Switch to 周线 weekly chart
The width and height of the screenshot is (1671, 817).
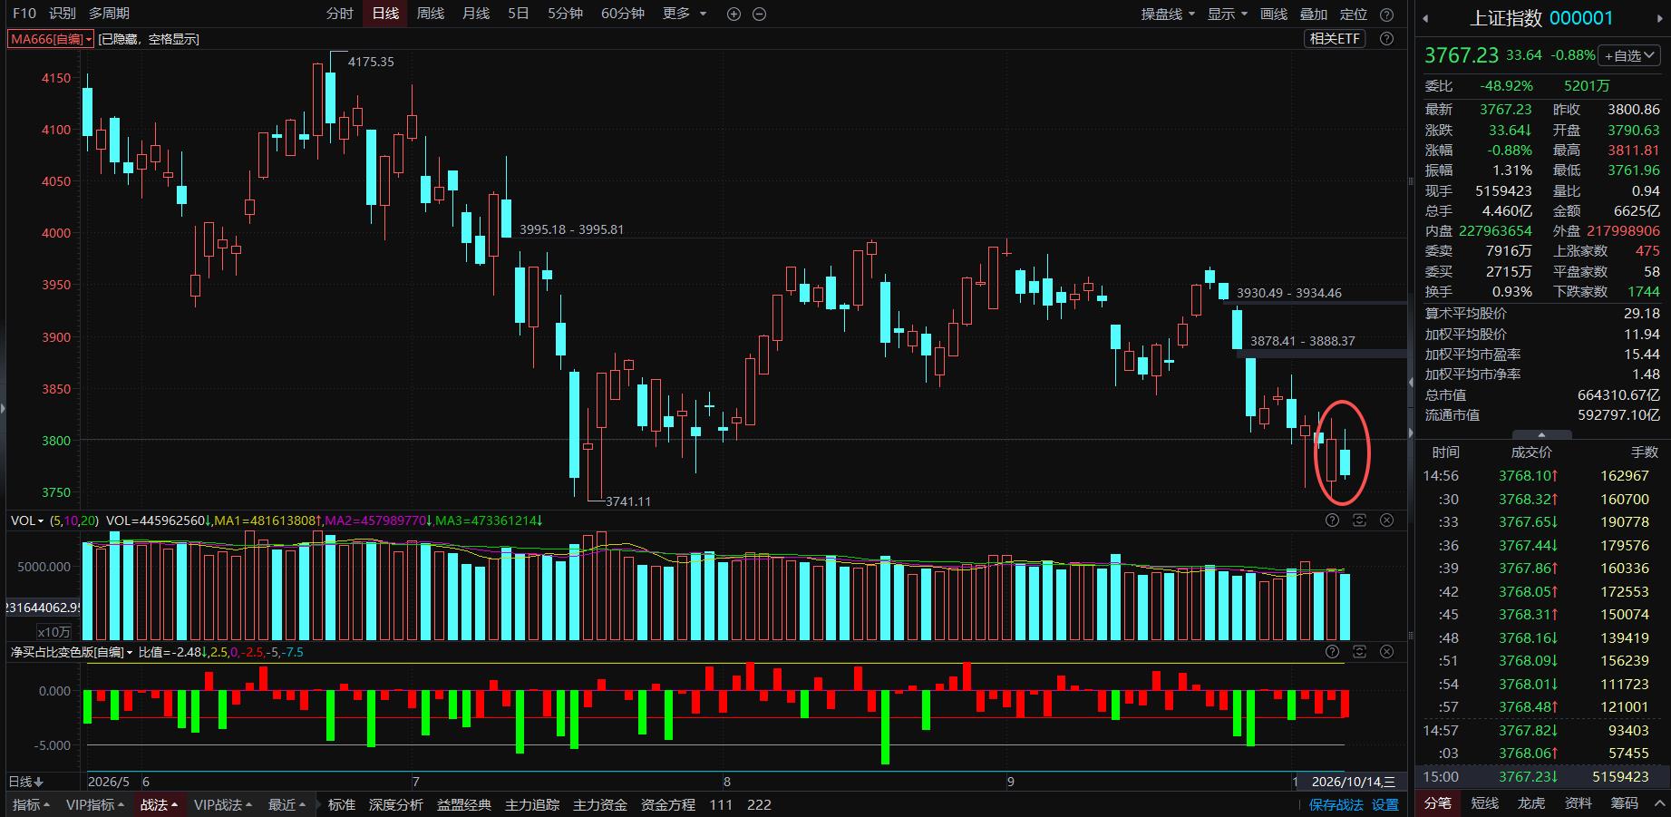tap(431, 14)
